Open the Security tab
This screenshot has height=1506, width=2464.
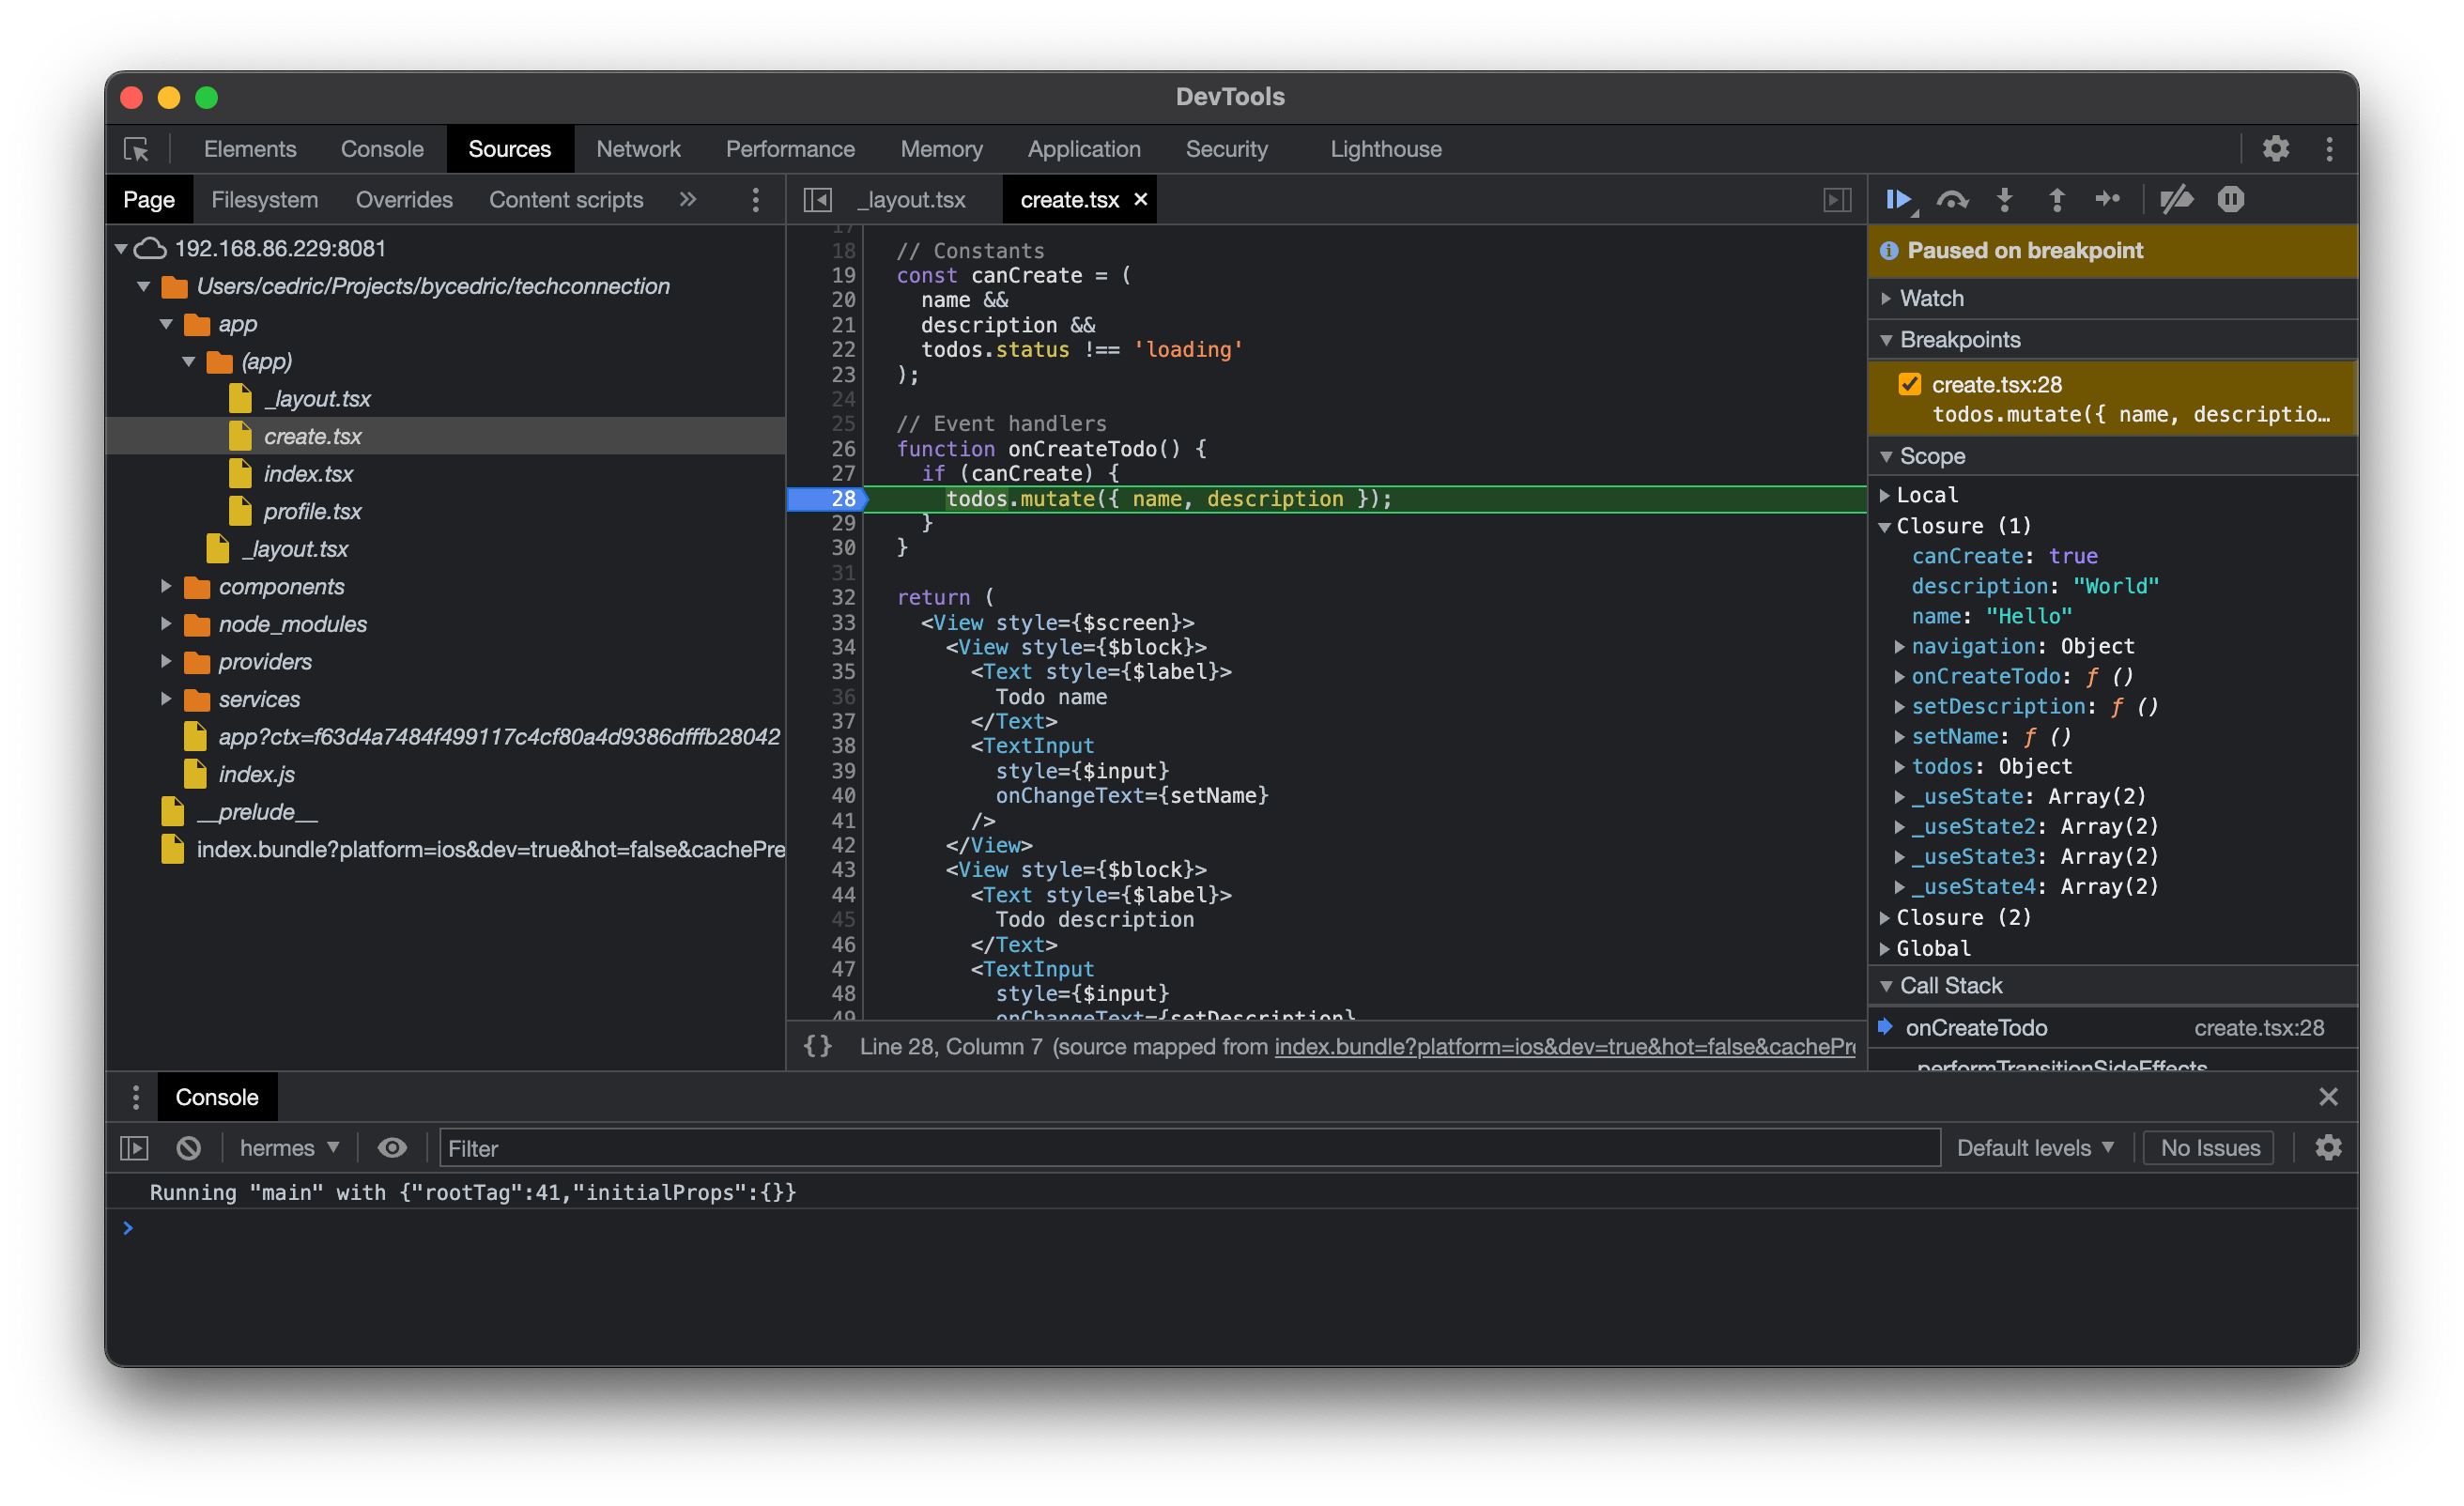[x=1226, y=149]
